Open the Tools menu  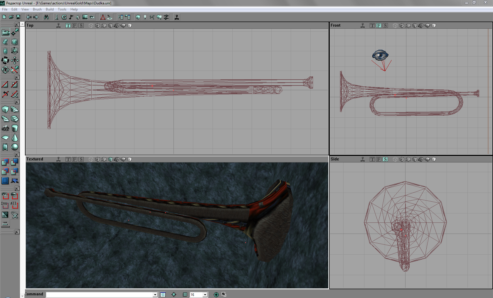coord(62,9)
